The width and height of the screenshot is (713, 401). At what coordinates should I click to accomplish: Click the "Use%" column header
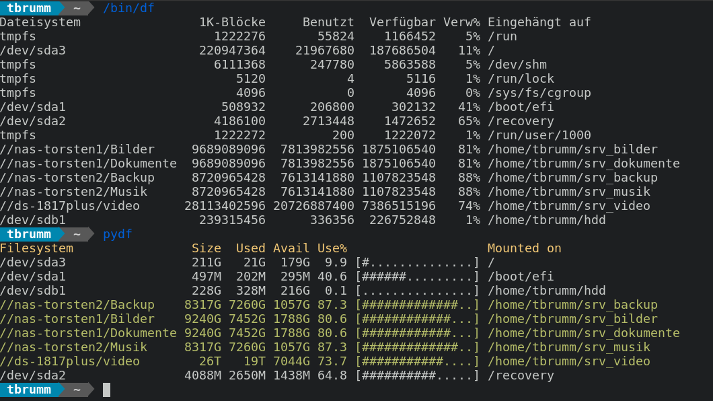click(x=332, y=248)
